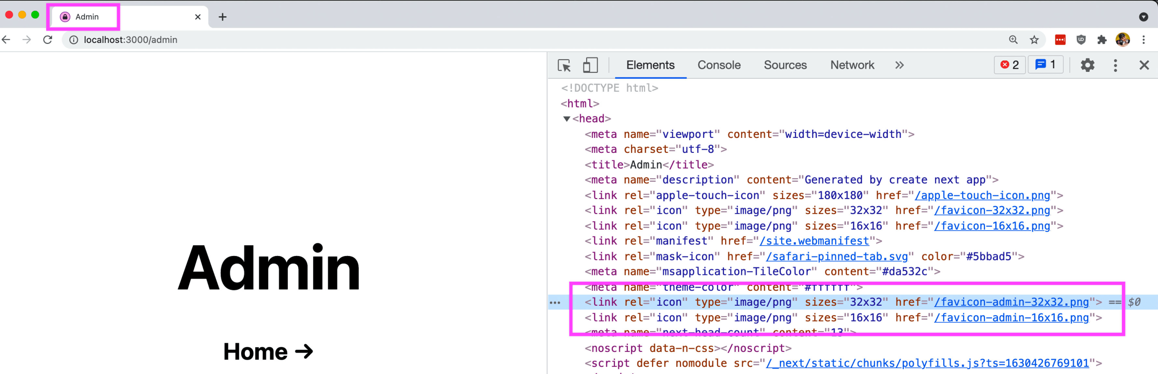This screenshot has width=1158, height=374.
Task: Open the favicon-admin-16x16.png link
Action: (x=1011, y=317)
